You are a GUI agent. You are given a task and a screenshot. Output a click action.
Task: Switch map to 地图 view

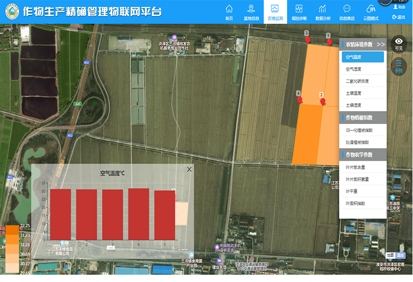(x=390, y=255)
